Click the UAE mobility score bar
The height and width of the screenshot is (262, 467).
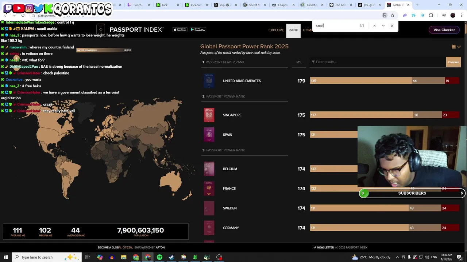click(x=384, y=81)
